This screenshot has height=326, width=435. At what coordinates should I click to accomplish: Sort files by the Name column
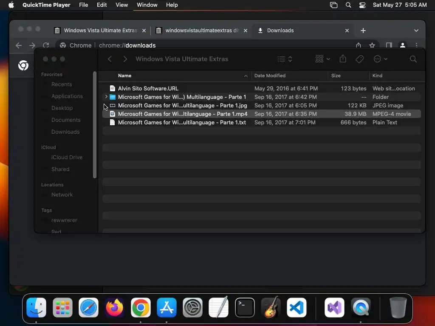point(175,76)
